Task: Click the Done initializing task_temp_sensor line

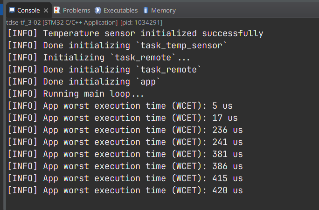Action: (x=117, y=46)
